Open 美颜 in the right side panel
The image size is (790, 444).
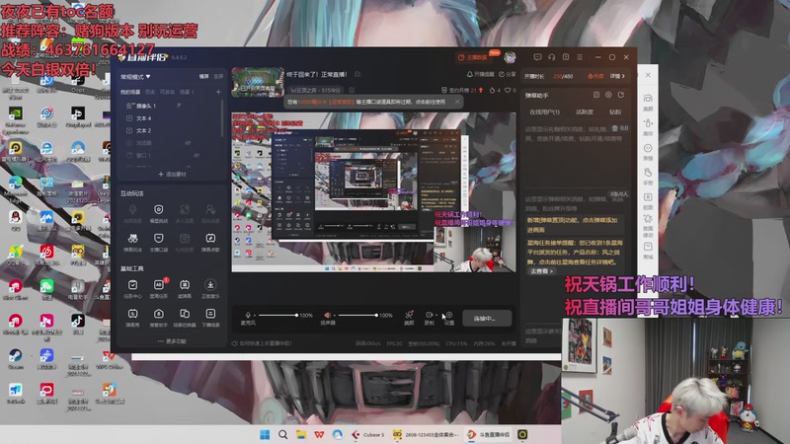[648, 103]
